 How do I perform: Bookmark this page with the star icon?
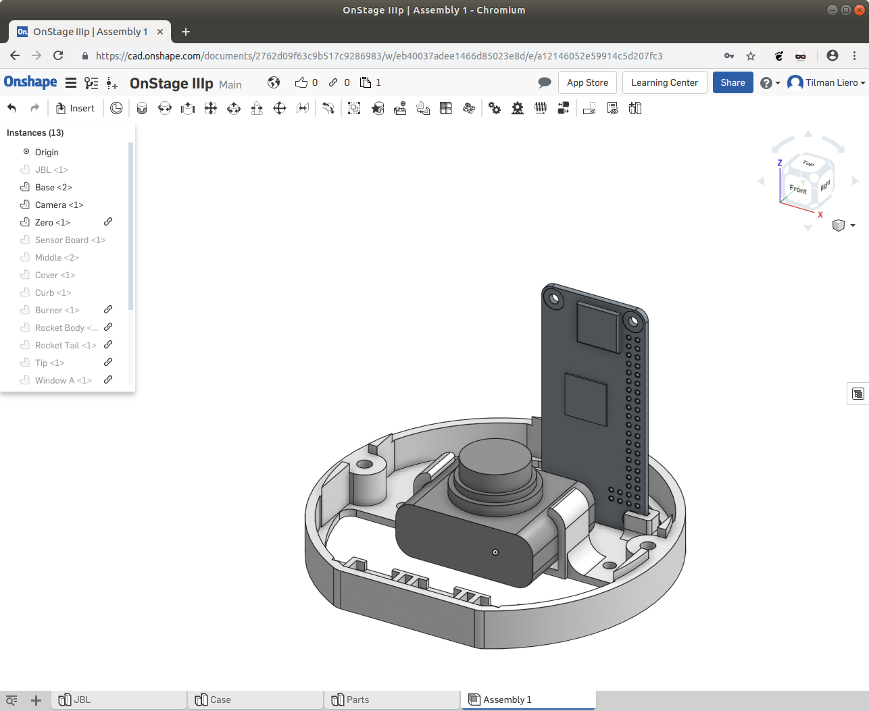751,56
